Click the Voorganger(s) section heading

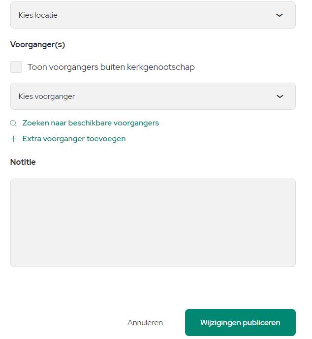click(x=37, y=45)
